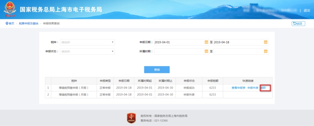Click the highlighted 缴款 link
This screenshot has height=126, width=314.
263,88
